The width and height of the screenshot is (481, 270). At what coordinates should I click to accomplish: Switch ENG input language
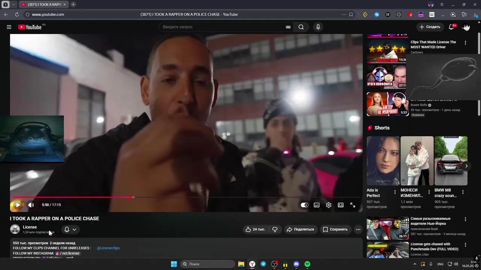(x=440, y=264)
